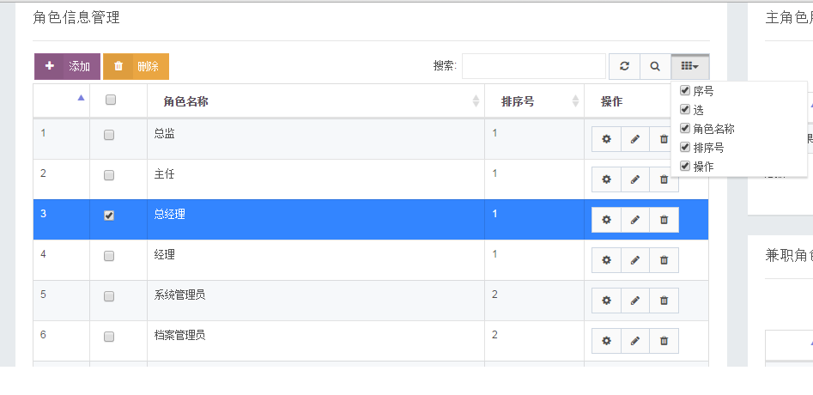Toggle the column visibility dropdown button

690,66
